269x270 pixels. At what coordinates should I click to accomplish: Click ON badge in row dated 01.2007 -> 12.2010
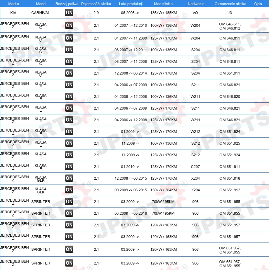69,25
